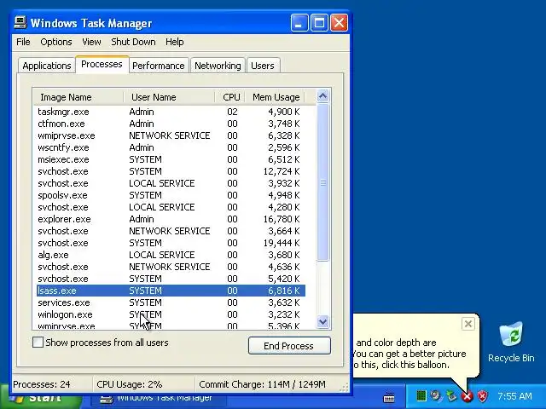Switch to the Networking tab
The width and height of the screenshot is (546, 409).
pyautogui.click(x=218, y=66)
